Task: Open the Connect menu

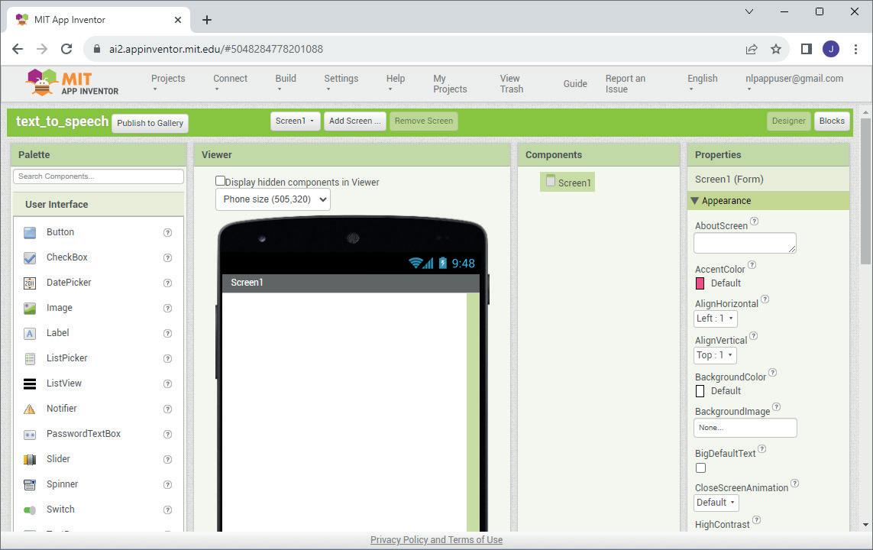Action: 230,83
